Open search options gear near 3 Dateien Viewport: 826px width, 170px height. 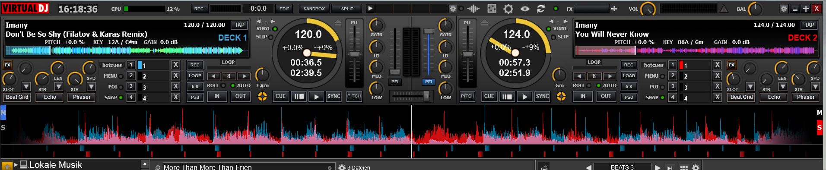pyautogui.click(x=342, y=167)
